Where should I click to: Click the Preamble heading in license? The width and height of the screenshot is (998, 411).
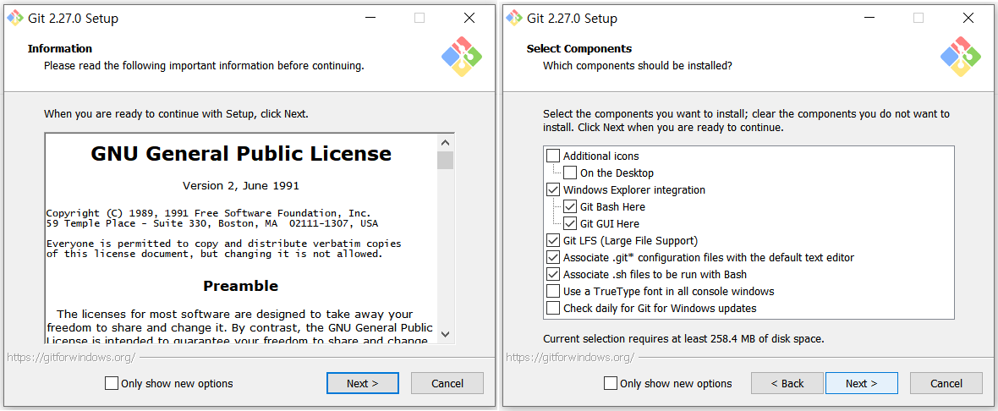240,286
